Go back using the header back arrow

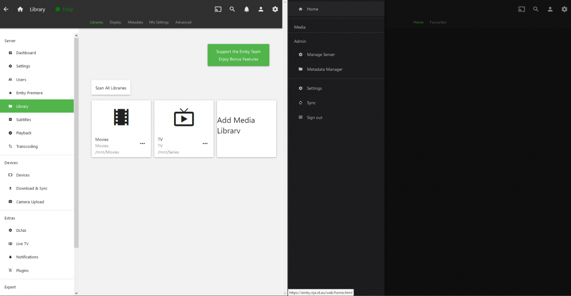6,9
